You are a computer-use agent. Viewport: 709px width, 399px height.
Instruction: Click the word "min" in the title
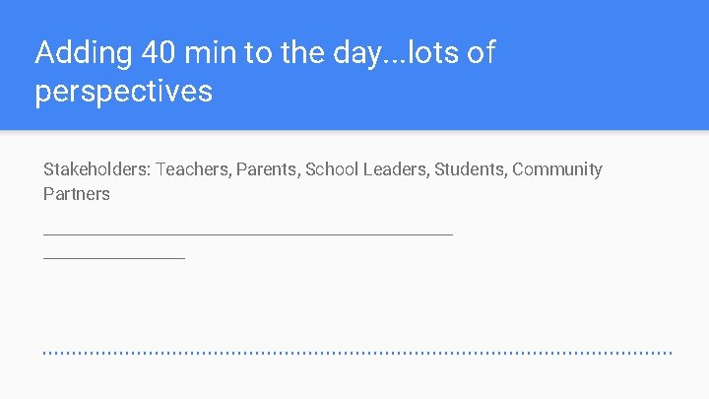tap(211, 52)
